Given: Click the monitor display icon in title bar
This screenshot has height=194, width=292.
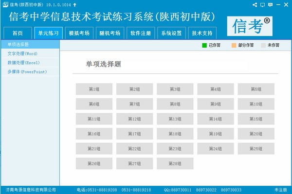Looking at the screenshot, I should click(263, 5).
